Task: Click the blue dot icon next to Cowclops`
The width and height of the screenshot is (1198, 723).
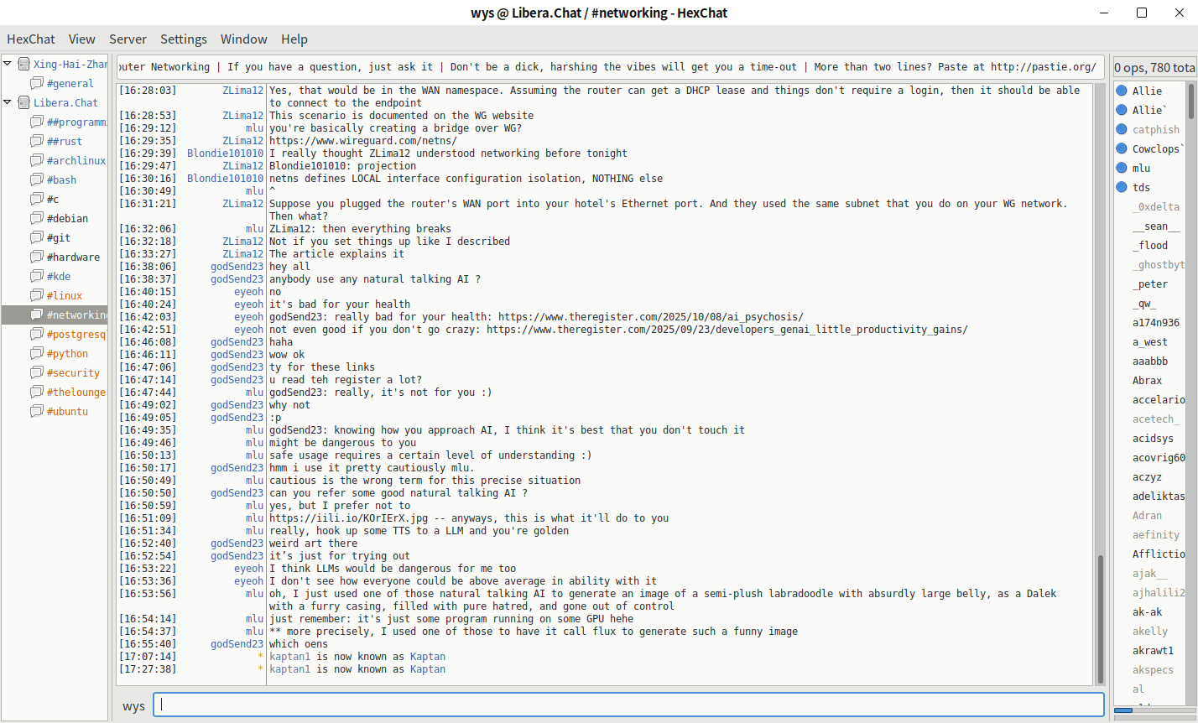Action: [x=1122, y=148]
